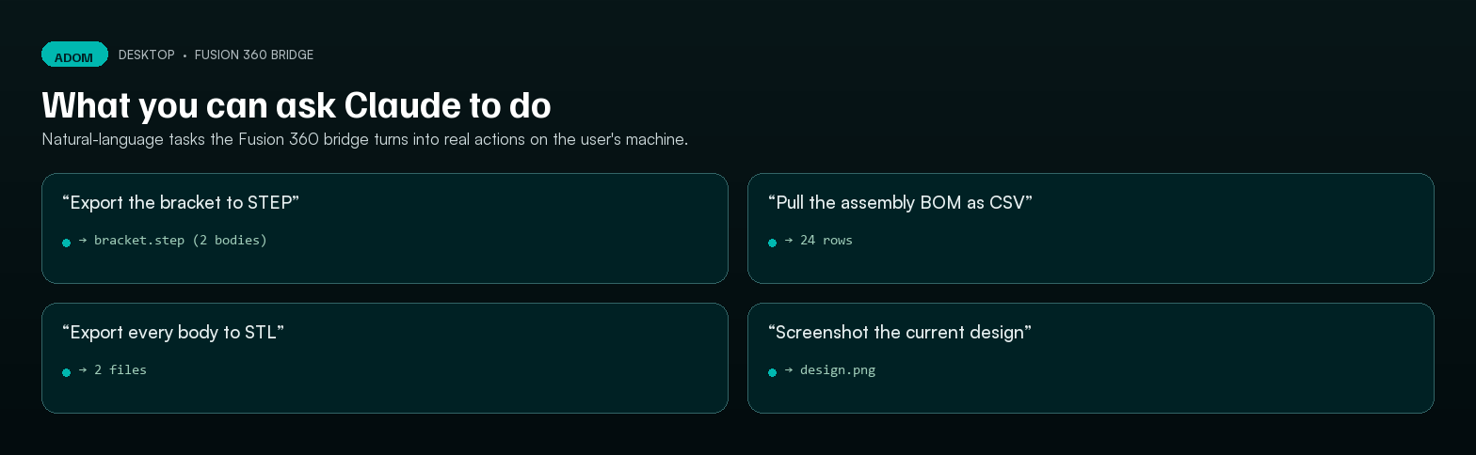The image size is (1476, 455).
Task: Click the teal dot beside bracket.step result
Action: (66, 243)
